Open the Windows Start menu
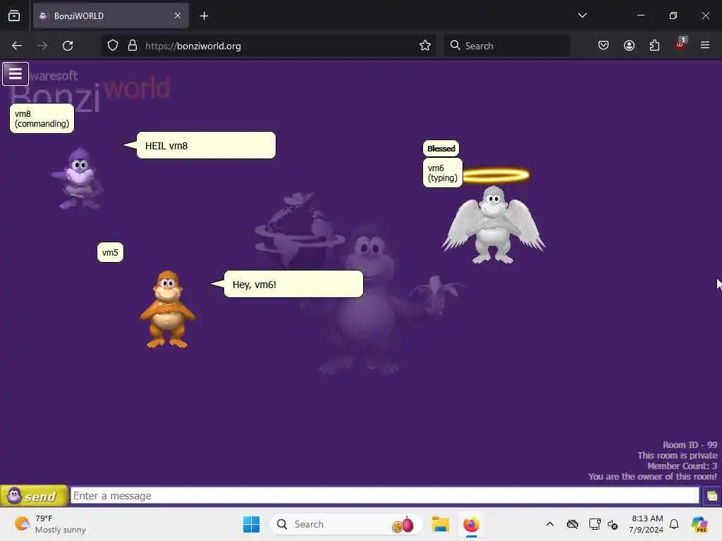This screenshot has height=541, width=722. click(252, 524)
